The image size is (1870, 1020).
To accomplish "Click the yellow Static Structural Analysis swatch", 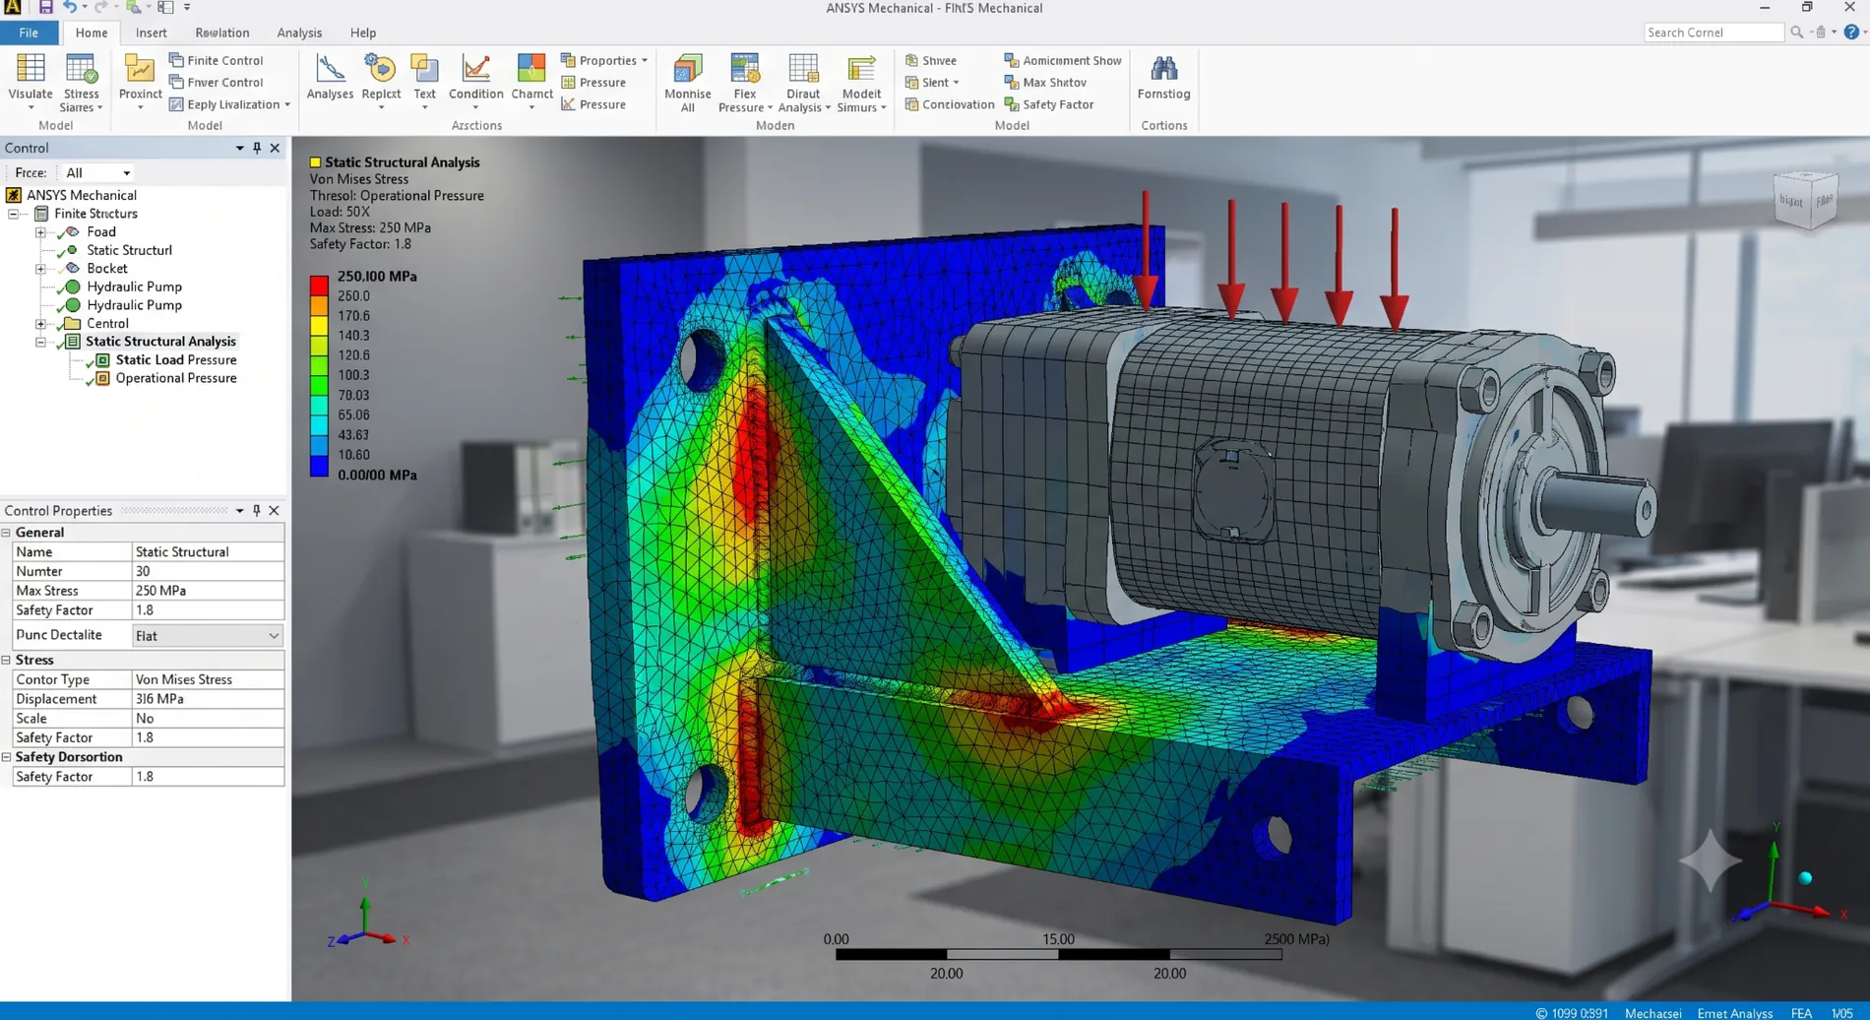I will [315, 162].
